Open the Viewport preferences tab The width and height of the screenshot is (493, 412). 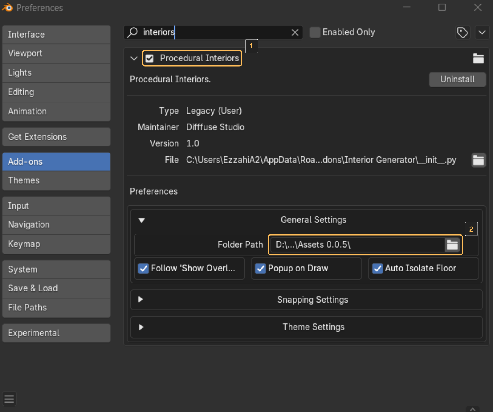pyautogui.click(x=56, y=53)
